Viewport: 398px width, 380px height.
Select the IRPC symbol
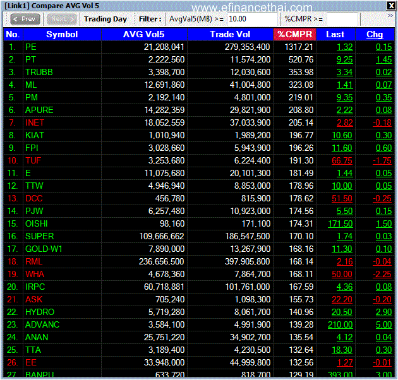point(35,287)
